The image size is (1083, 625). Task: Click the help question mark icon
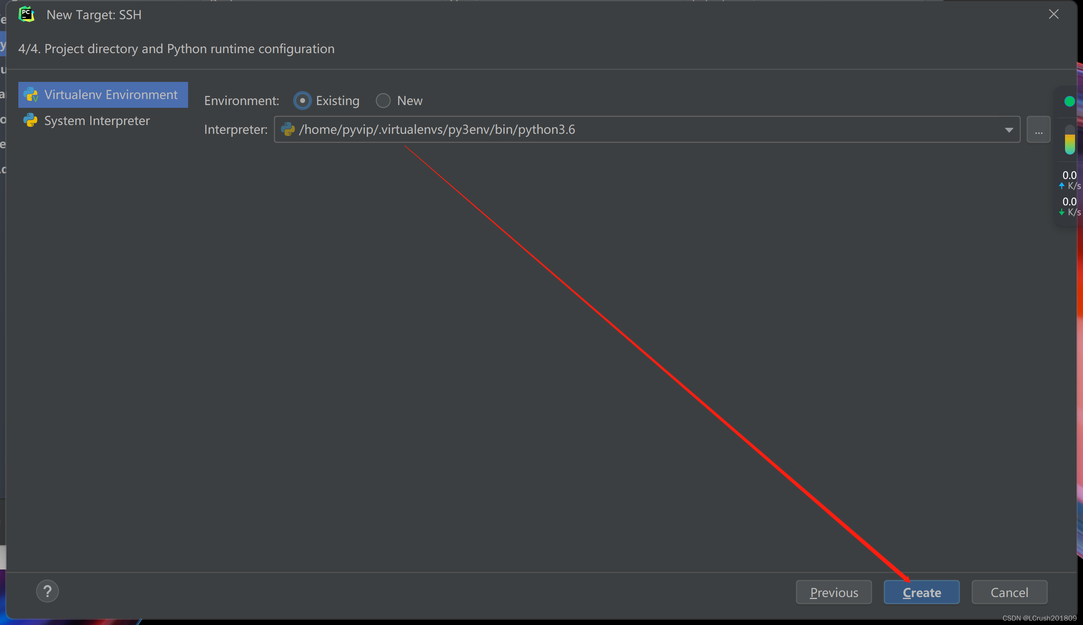click(47, 591)
